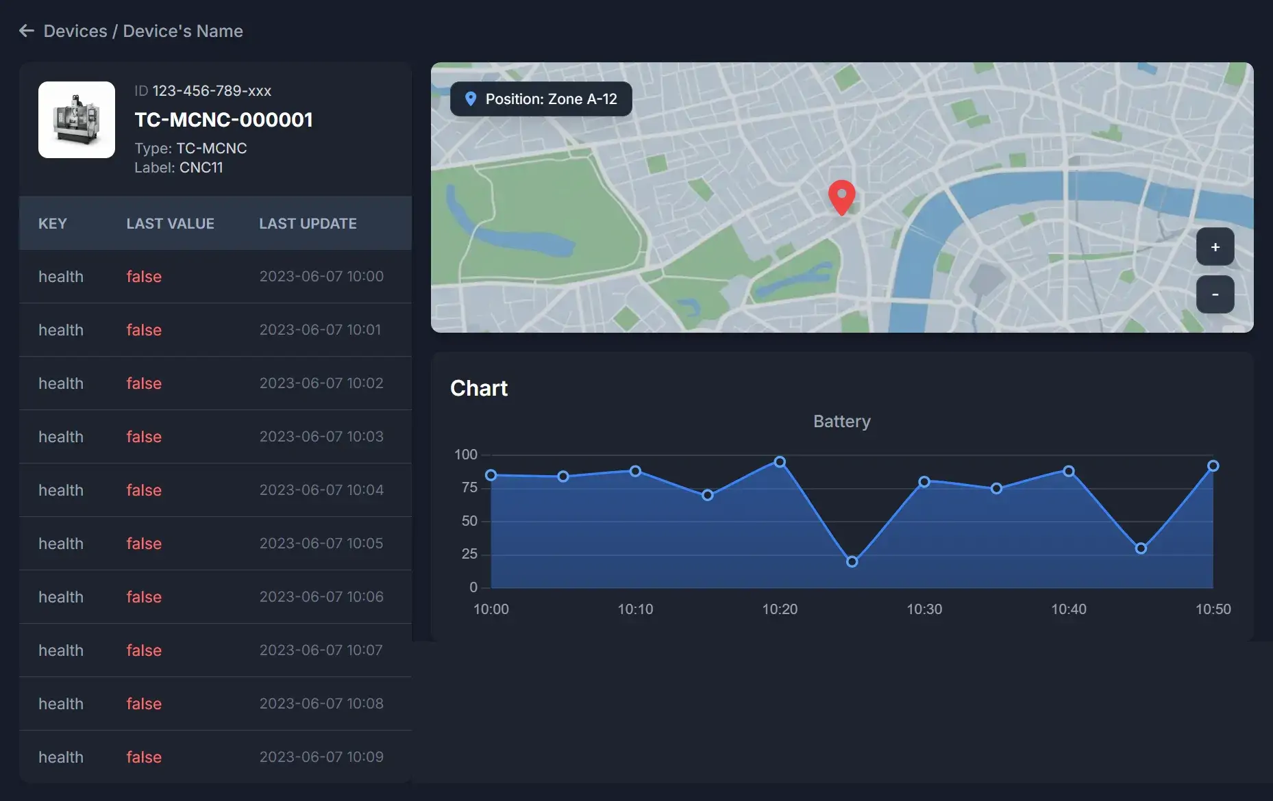This screenshot has width=1273, height=801.
Task: Select the Label CNC11 text
Action: [x=180, y=167]
